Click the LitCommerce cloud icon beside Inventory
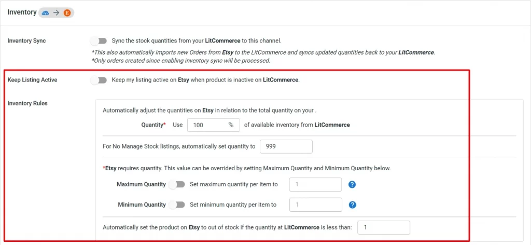The width and height of the screenshot is (531, 245). 46,13
